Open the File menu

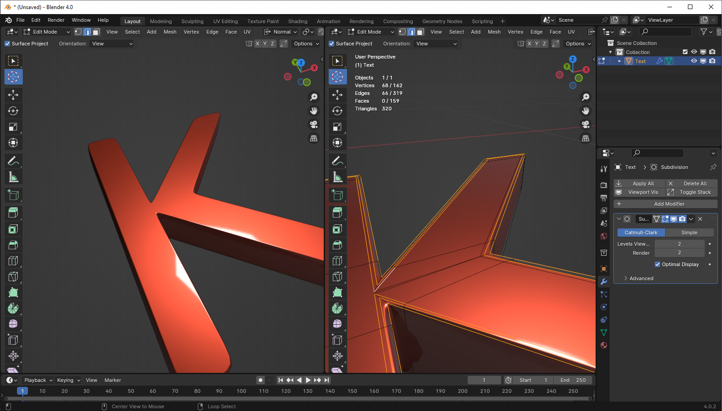(20, 20)
